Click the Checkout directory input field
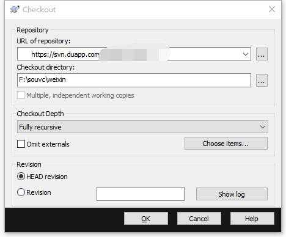 (x=134, y=80)
